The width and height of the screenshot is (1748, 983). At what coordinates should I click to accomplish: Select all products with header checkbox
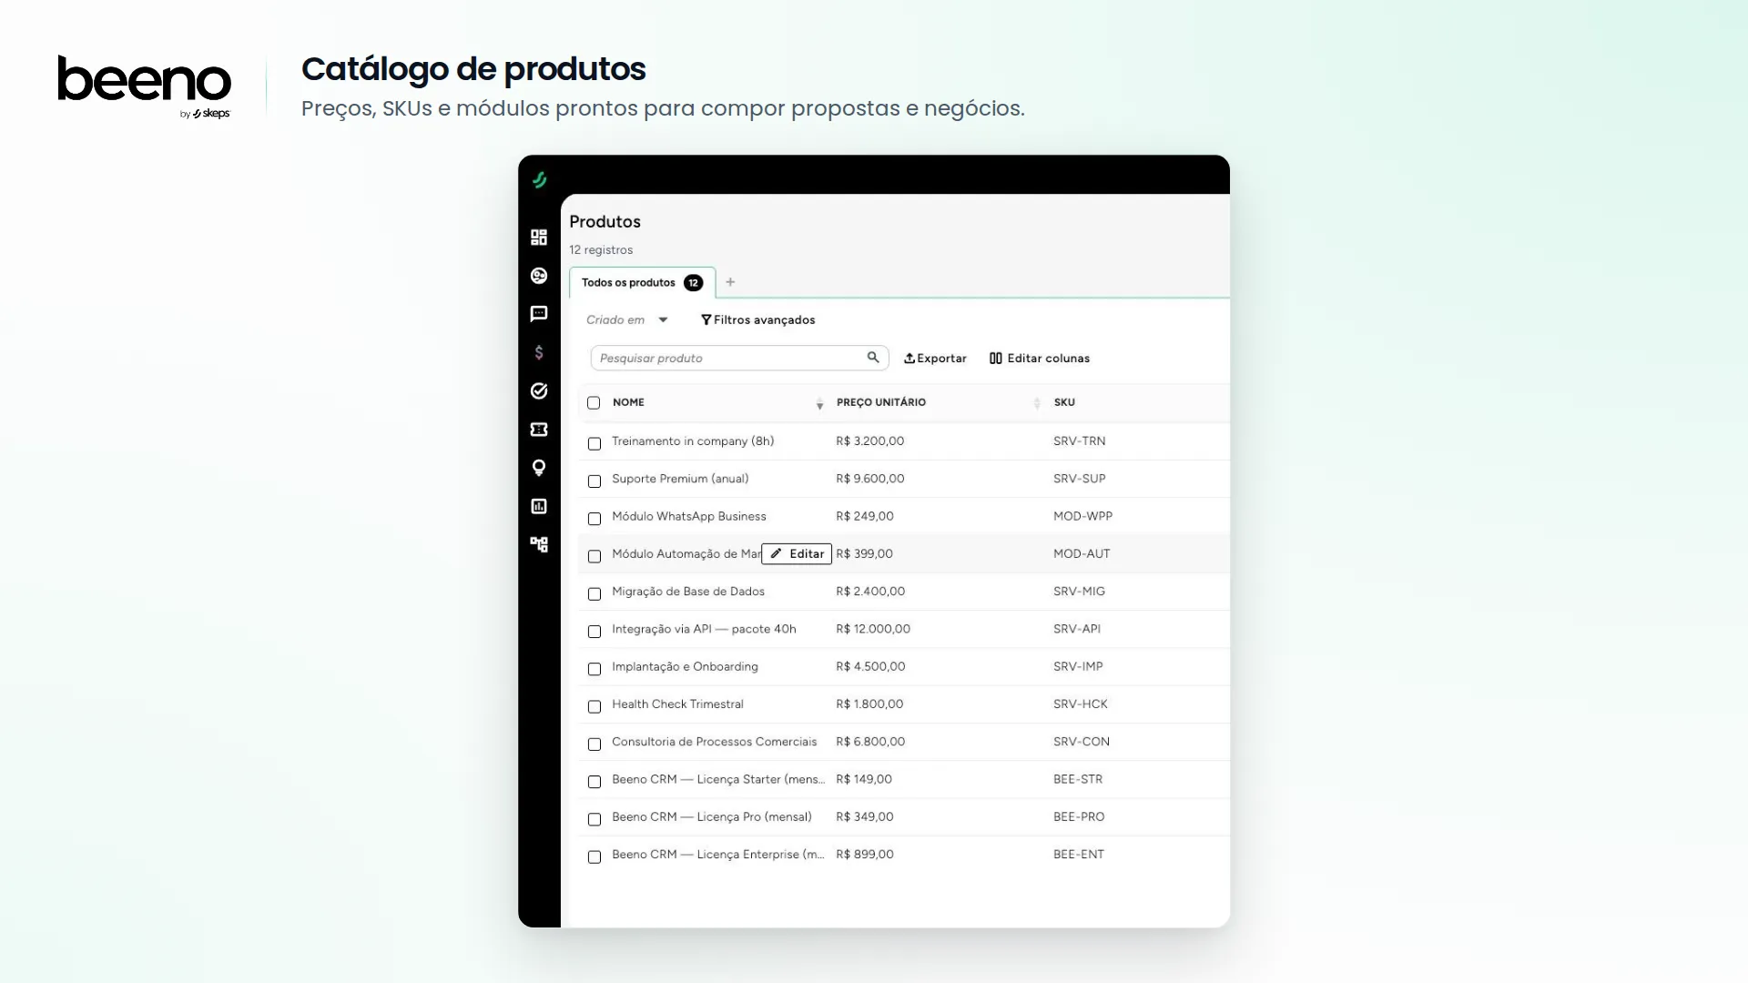click(594, 402)
